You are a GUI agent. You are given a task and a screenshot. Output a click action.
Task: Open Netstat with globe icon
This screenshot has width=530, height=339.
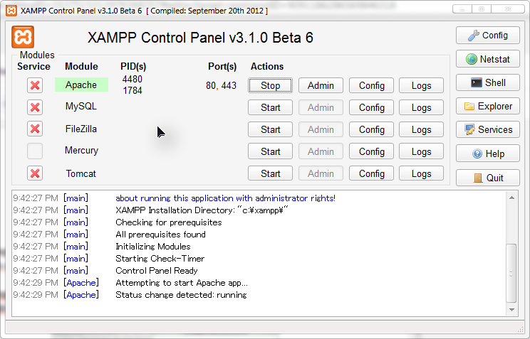pos(488,59)
